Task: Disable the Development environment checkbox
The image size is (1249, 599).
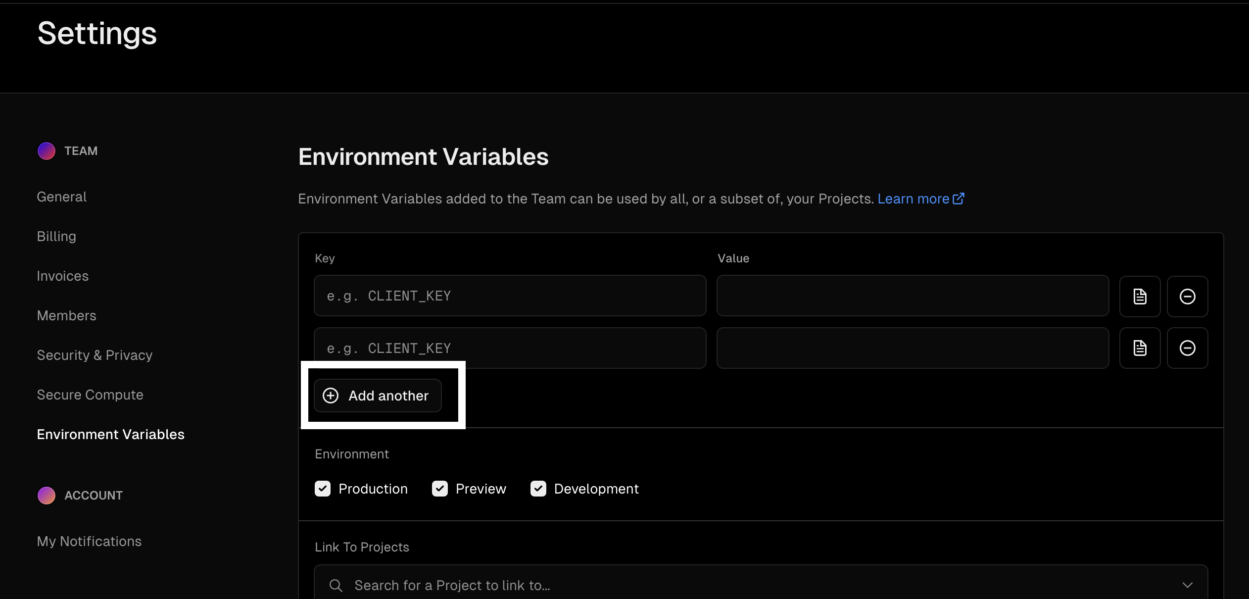Action: 538,489
